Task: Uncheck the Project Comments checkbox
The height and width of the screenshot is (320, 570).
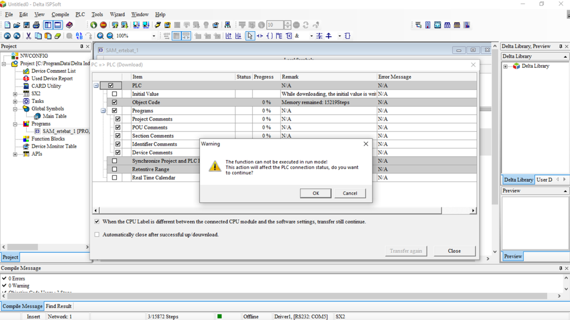Action: (118, 119)
